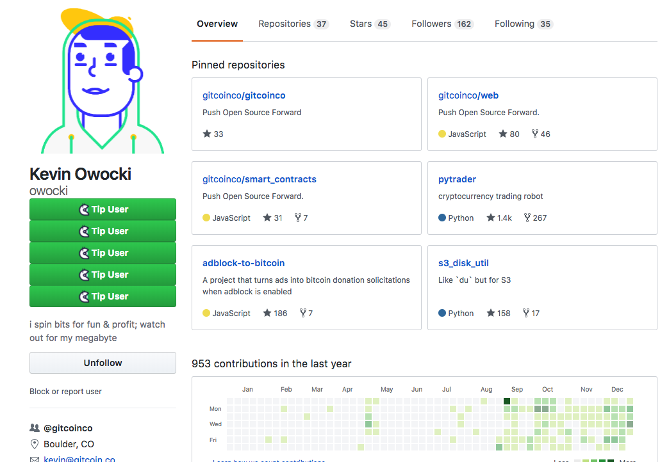Viewport: 669px width, 462px height.
Task: Click the darkest green September contribution square
Action: (507, 401)
